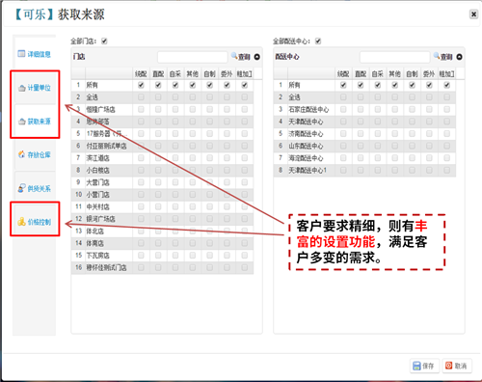Open the 详细信息 tab
Viewport: 482px width, 382px height.
click(35, 54)
